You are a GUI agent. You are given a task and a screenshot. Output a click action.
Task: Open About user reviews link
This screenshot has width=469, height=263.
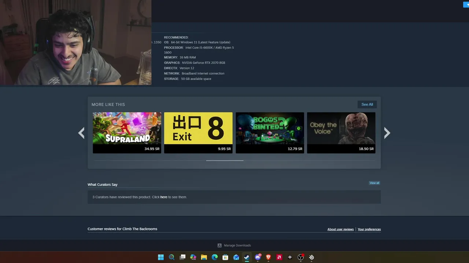[x=340, y=229]
